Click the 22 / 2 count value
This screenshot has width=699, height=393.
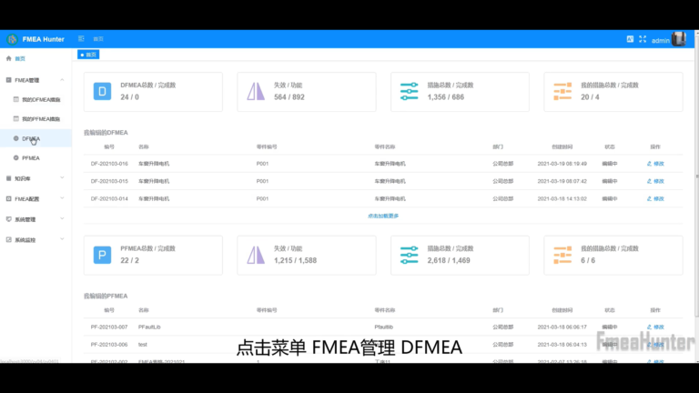[130, 261]
